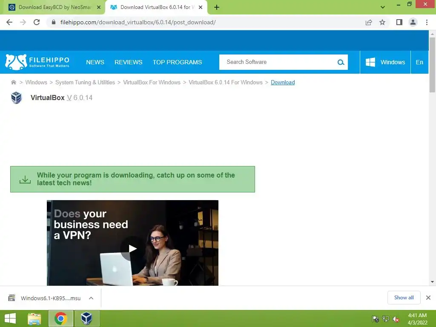Open TOP PROGRAMS in navigation

pos(177,62)
